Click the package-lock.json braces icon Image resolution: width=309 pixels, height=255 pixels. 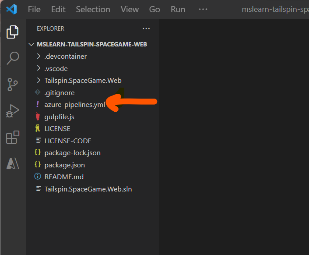[38, 152]
